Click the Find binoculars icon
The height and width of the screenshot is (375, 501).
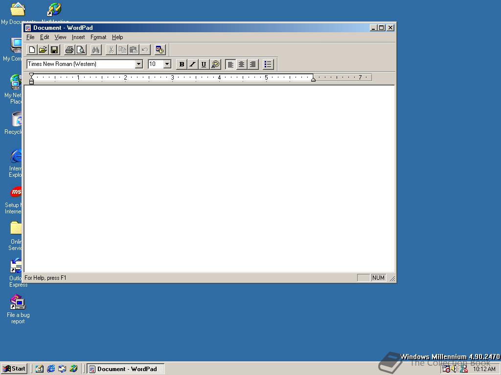(95, 50)
